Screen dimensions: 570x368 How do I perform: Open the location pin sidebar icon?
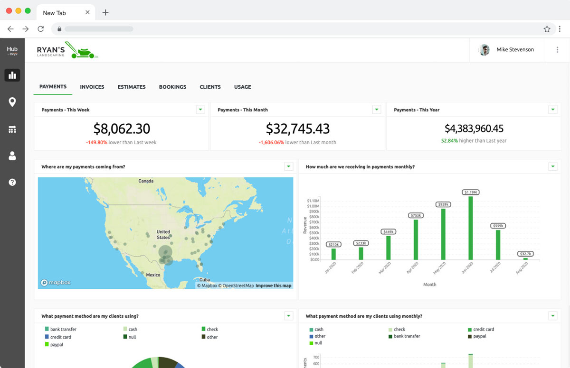(12, 102)
